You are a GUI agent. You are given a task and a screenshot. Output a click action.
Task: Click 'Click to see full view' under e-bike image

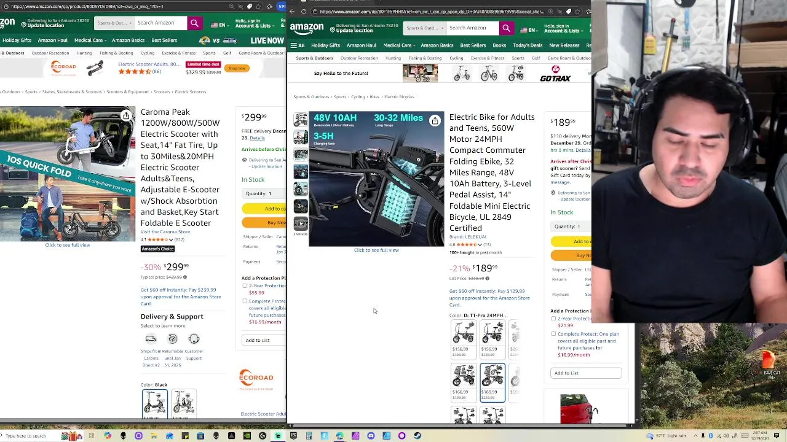coord(376,250)
